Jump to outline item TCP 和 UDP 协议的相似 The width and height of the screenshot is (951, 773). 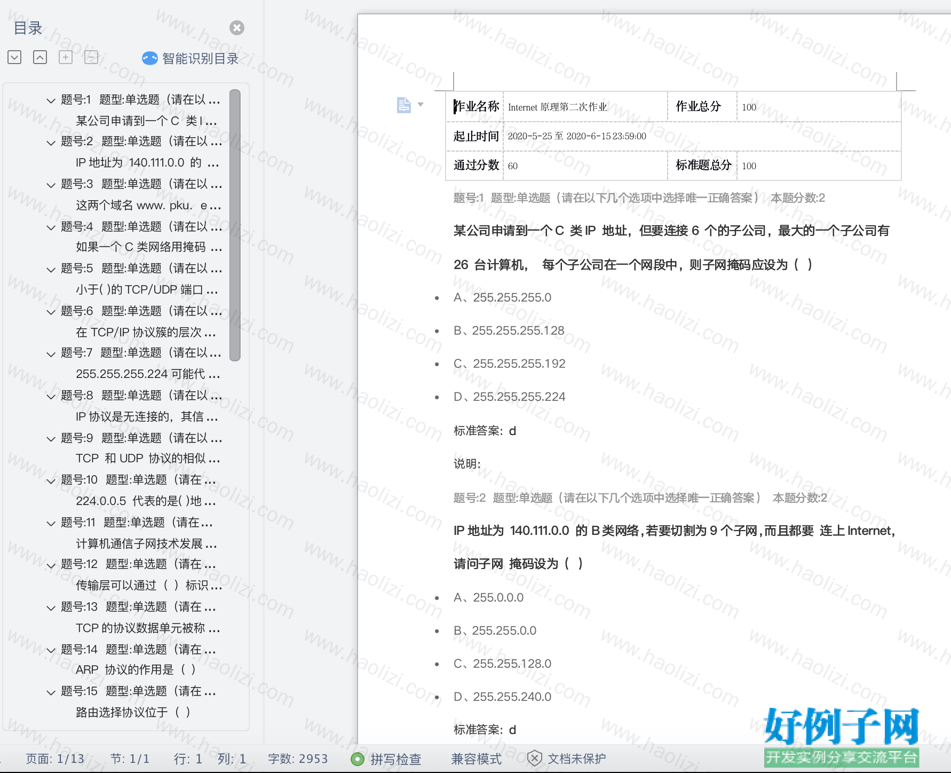148,459
